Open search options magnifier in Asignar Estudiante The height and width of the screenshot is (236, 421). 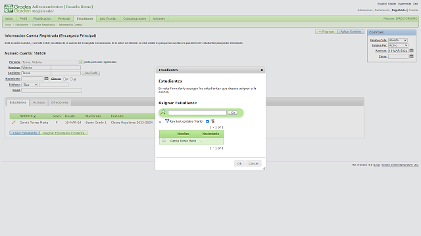[163, 112]
